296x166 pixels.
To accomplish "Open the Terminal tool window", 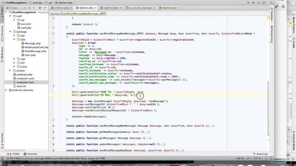I will coord(30,154).
